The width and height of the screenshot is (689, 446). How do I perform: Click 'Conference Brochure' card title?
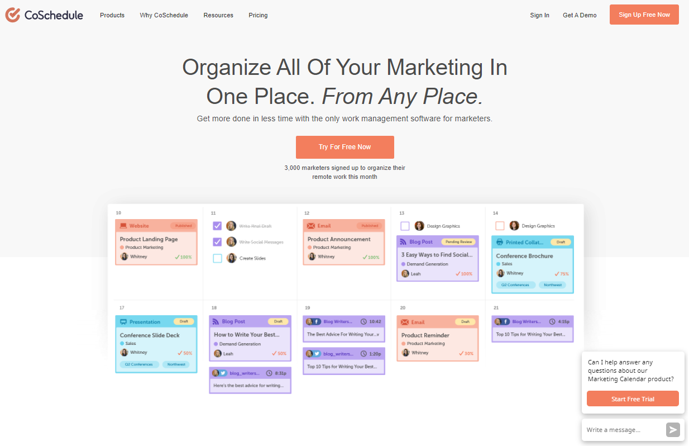(x=524, y=256)
